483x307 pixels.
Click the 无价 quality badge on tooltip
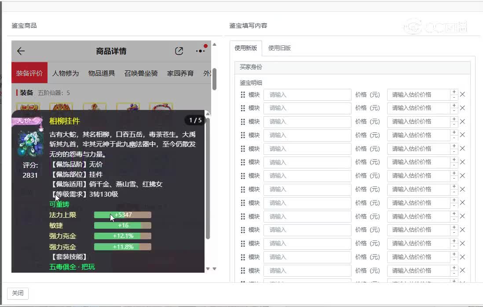tap(27, 121)
